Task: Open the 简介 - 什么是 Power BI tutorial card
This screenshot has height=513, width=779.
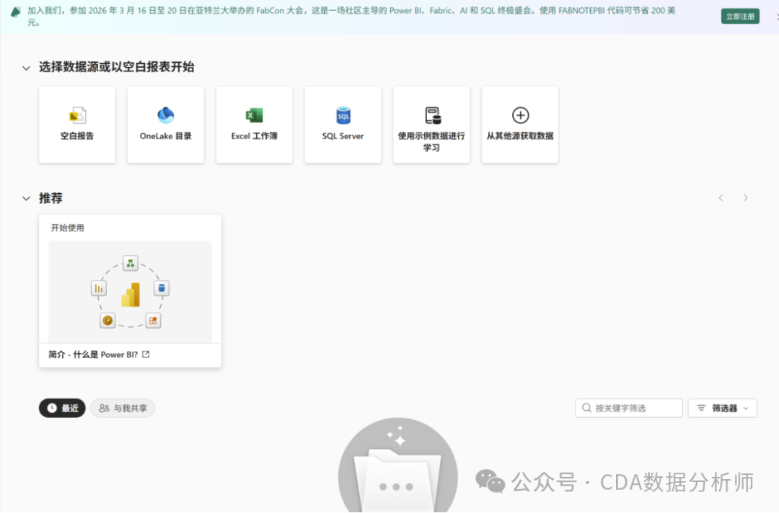Action: 94,354
